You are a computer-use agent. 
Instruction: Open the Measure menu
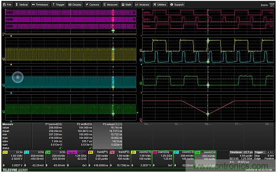pos(111,5)
